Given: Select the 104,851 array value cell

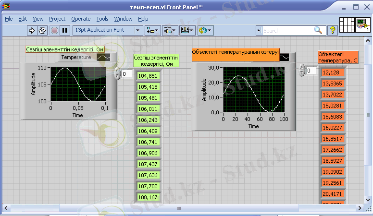Looking at the screenshot, I should pos(148,76).
